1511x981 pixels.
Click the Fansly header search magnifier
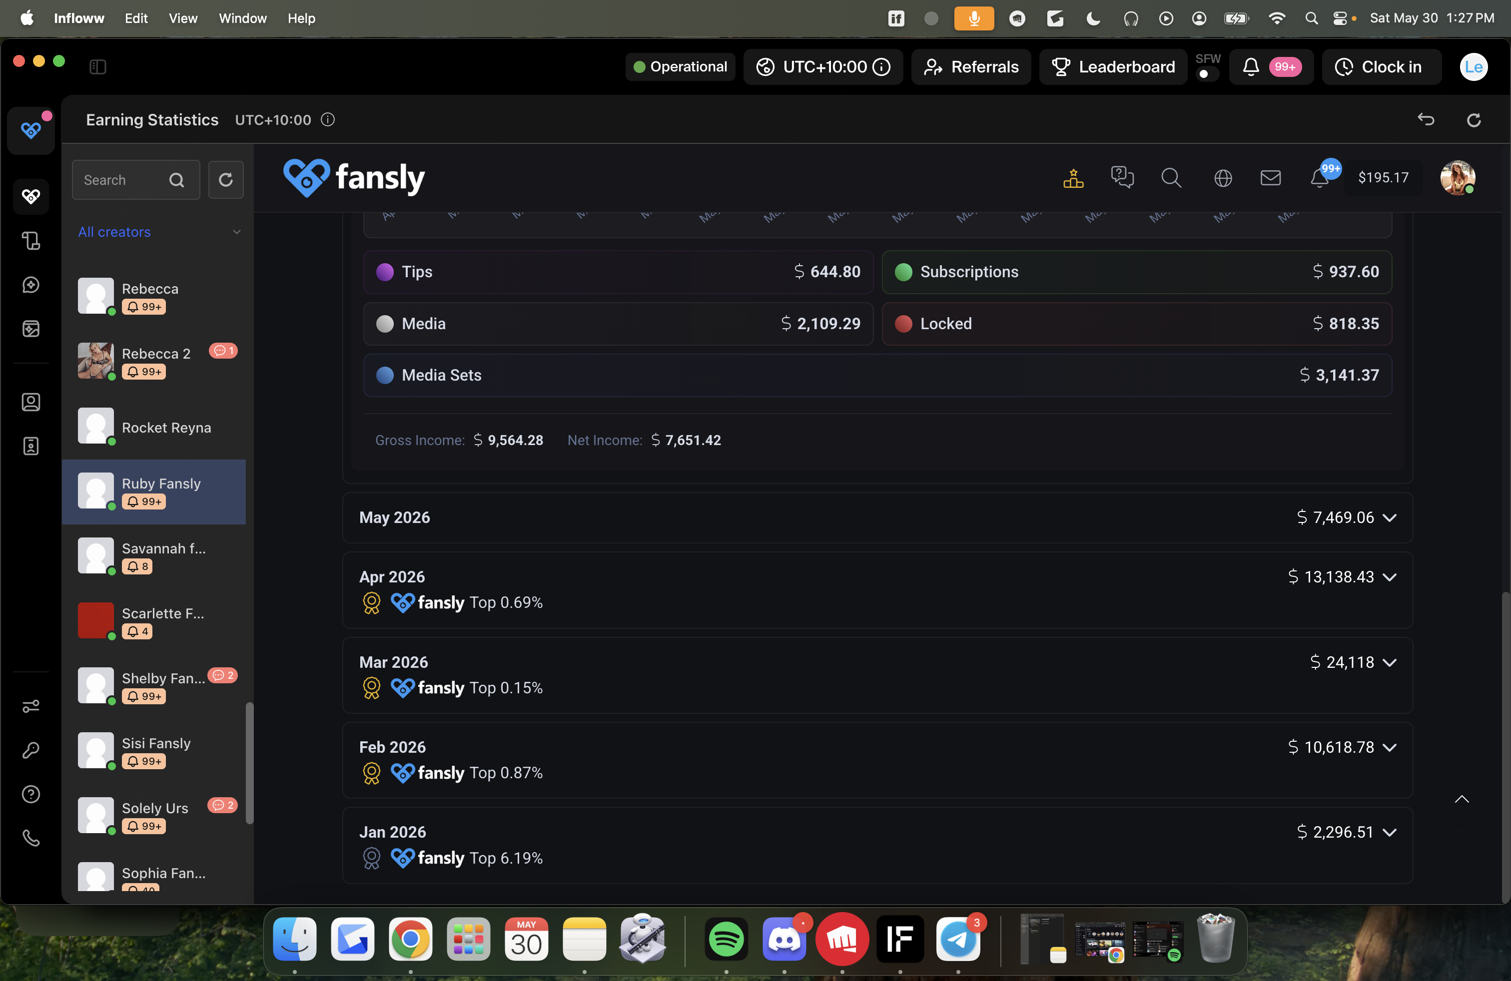tap(1171, 178)
